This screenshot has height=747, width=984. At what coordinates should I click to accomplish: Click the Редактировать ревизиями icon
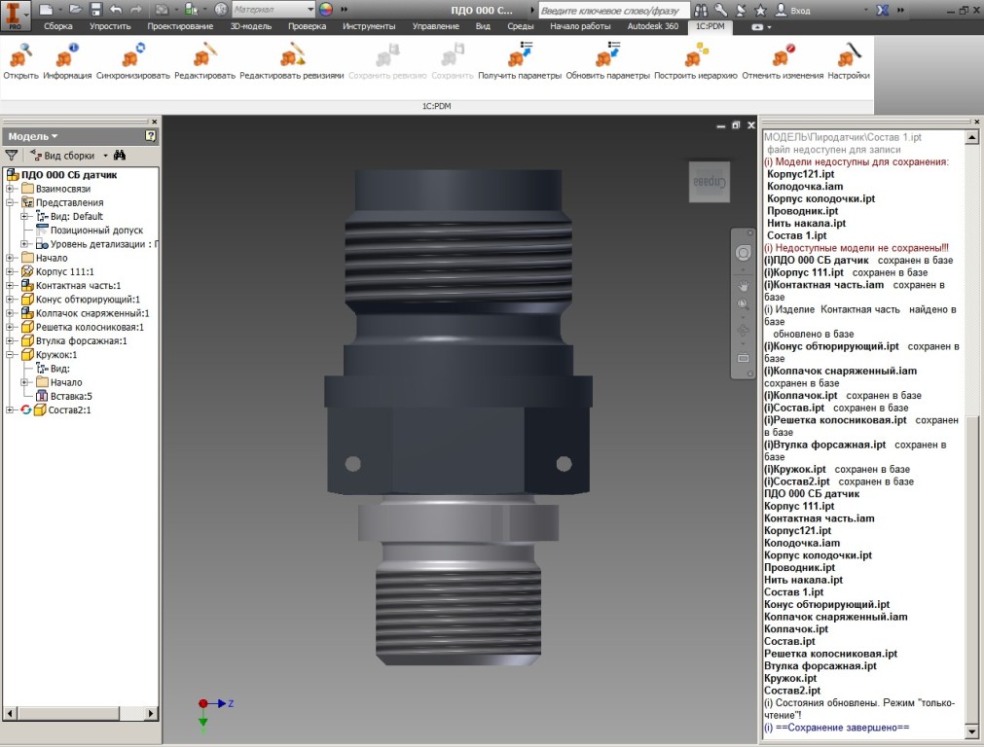[x=292, y=57]
